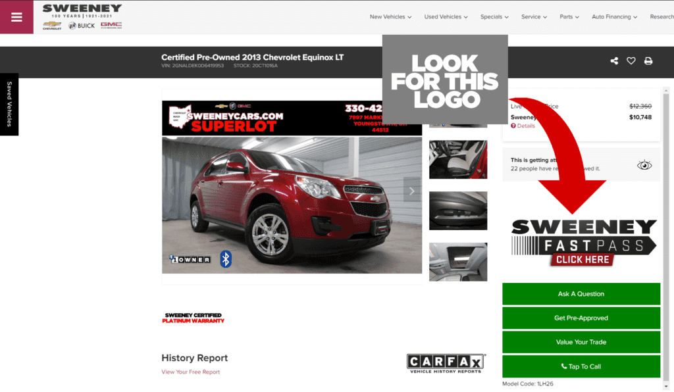674x392 pixels.
Task: Expand the Service menu
Action: tap(534, 16)
